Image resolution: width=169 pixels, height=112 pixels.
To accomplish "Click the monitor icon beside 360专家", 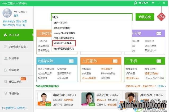I will [6, 47].
